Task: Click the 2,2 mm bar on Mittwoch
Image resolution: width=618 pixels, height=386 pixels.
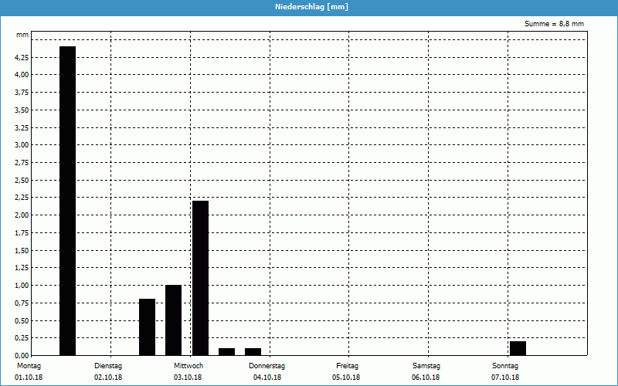Action: point(200,278)
